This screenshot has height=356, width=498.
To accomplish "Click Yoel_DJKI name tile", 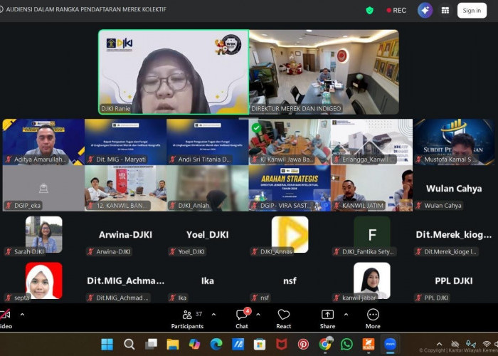I will click(x=208, y=234).
